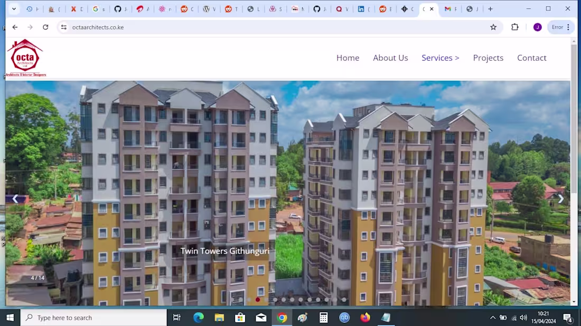
Task: Close the active browser tab
Action: click(432, 9)
